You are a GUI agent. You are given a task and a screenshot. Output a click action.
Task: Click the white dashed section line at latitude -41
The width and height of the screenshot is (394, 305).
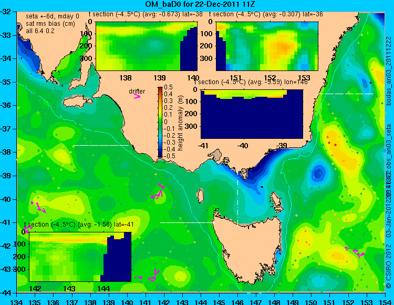pos(188,222)
